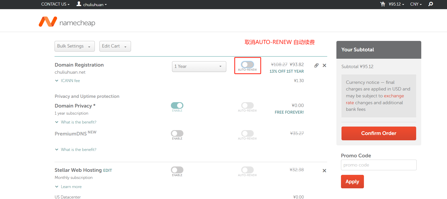
Task: Open the chuliuhuan account menu
Action: [95, 5]
